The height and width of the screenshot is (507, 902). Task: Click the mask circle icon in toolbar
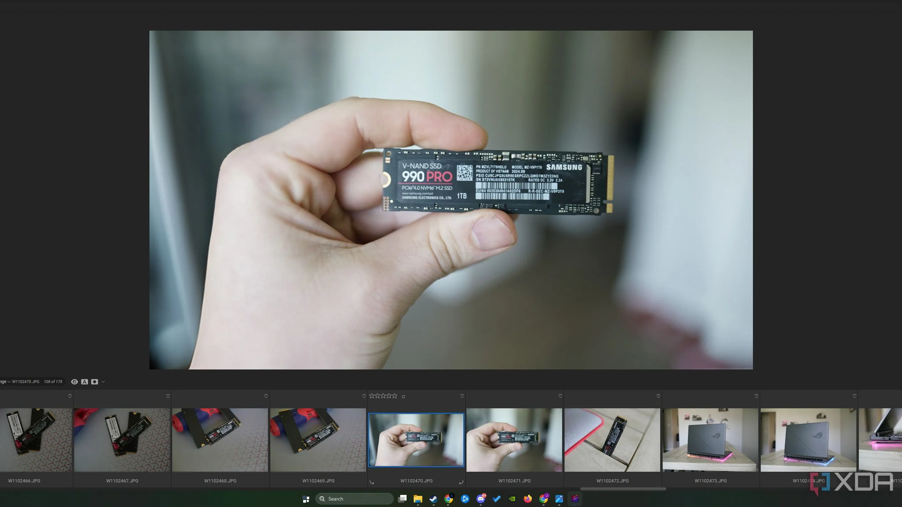[95, 382]
